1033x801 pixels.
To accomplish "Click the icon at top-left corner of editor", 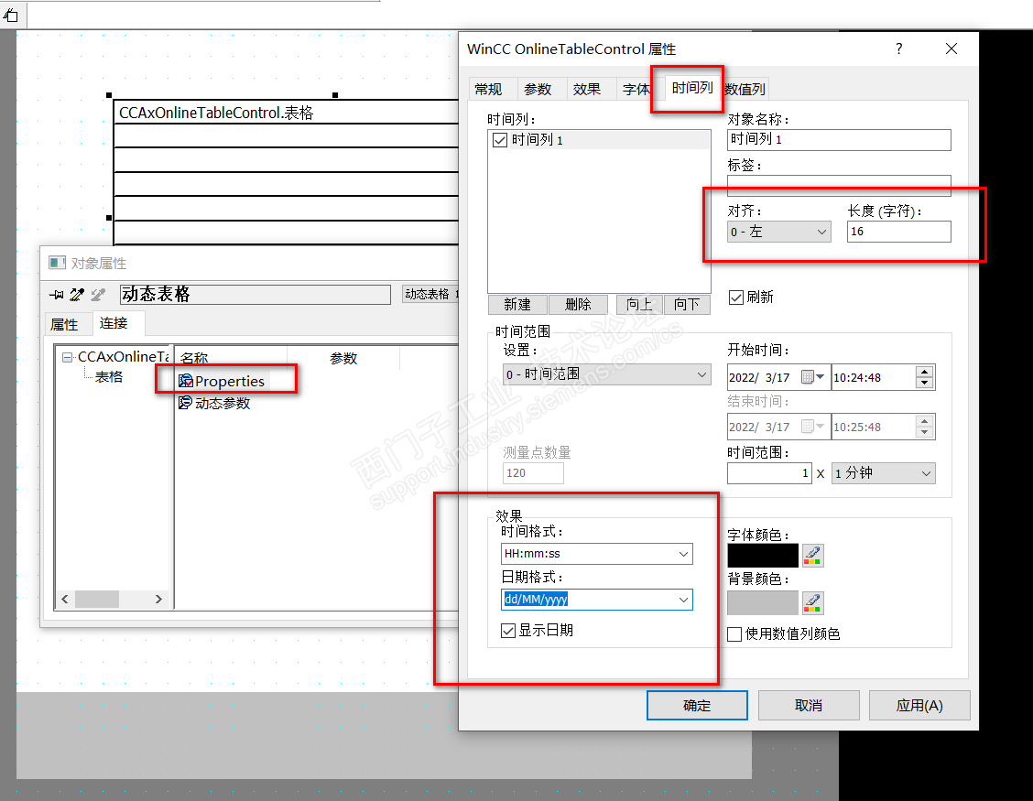I will 11,16.
